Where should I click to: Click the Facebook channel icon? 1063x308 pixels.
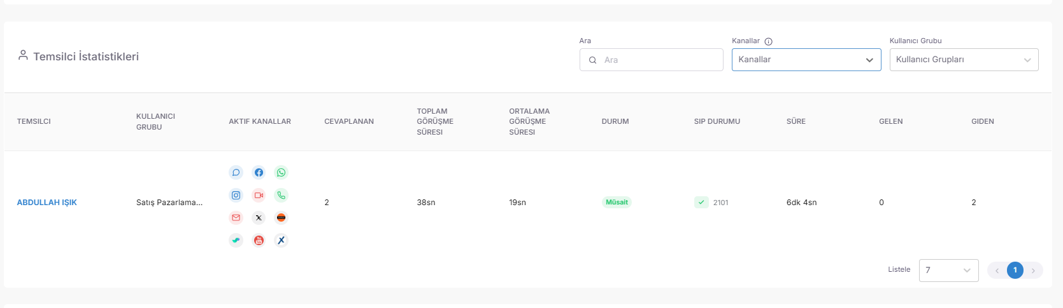pyautogui.click(x=259, y=173)
